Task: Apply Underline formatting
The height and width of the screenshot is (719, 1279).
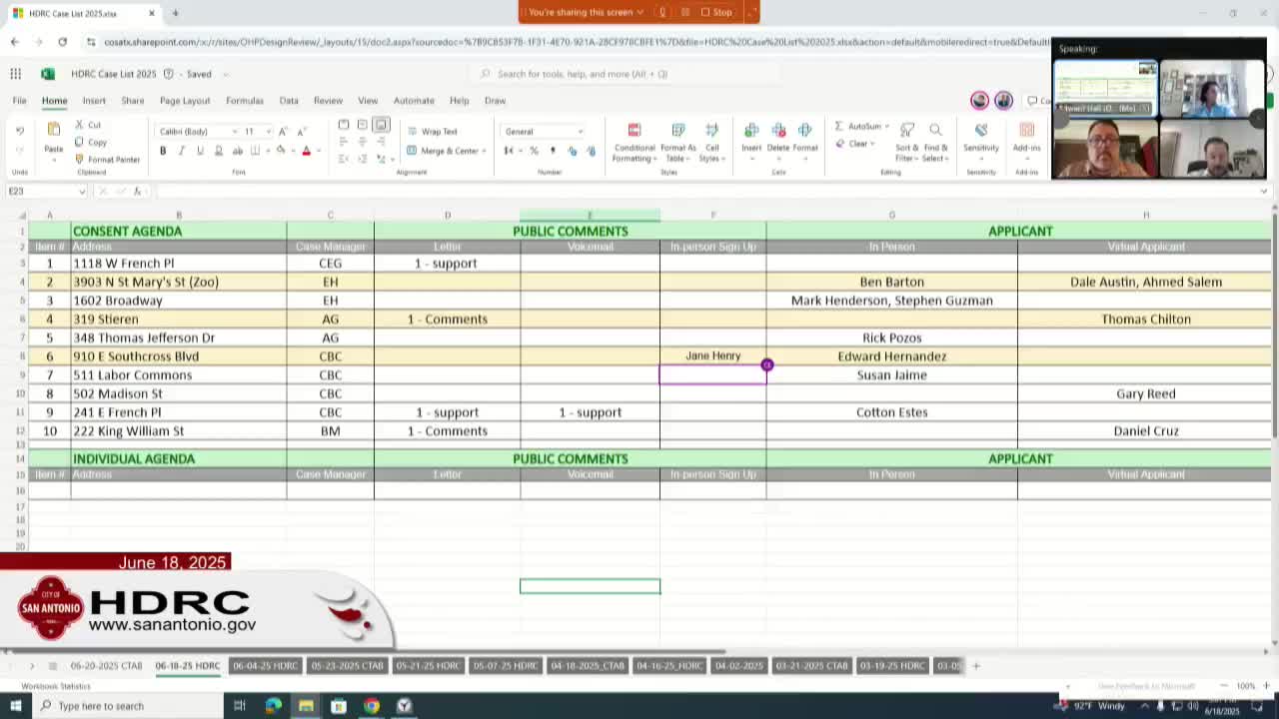Action: pos(200,151)
